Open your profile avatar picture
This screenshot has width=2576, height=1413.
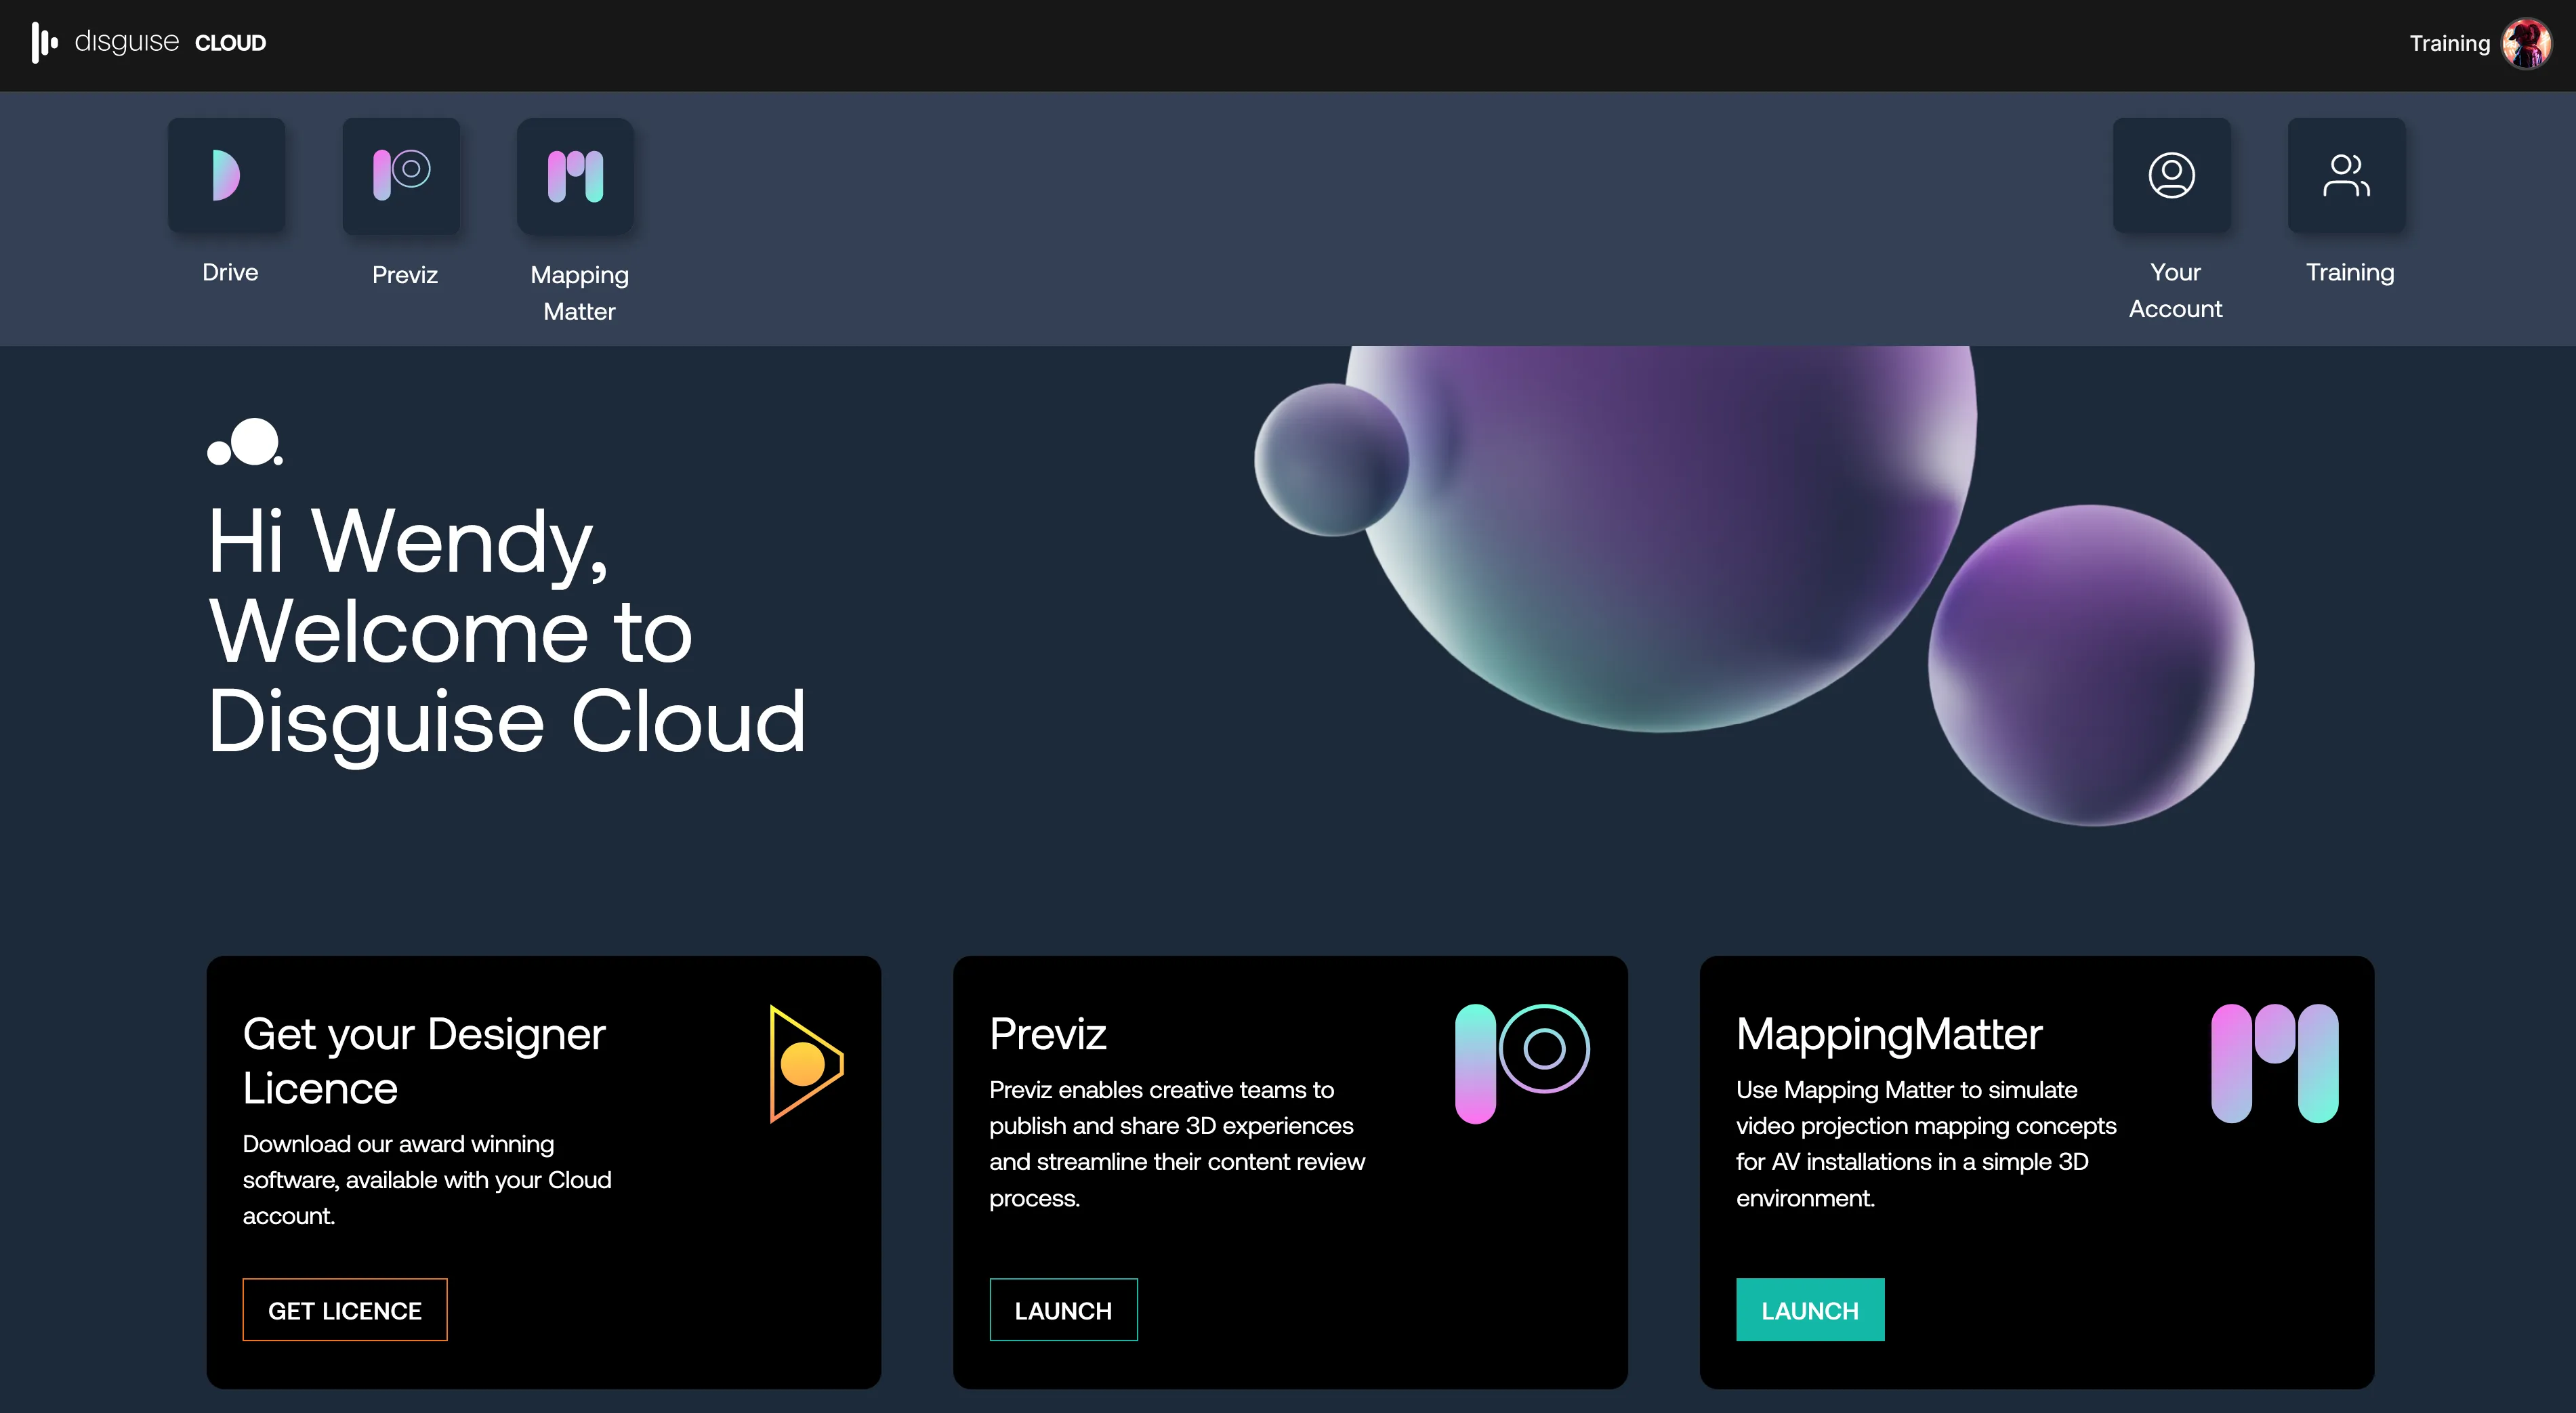2528,43
